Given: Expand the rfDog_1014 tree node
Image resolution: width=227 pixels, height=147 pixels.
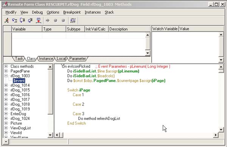Looking at the screenshot, I should click(6, 85).
